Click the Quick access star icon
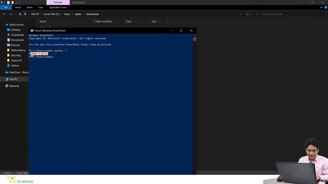Screen dimensions: 328x184 (7, 25)
